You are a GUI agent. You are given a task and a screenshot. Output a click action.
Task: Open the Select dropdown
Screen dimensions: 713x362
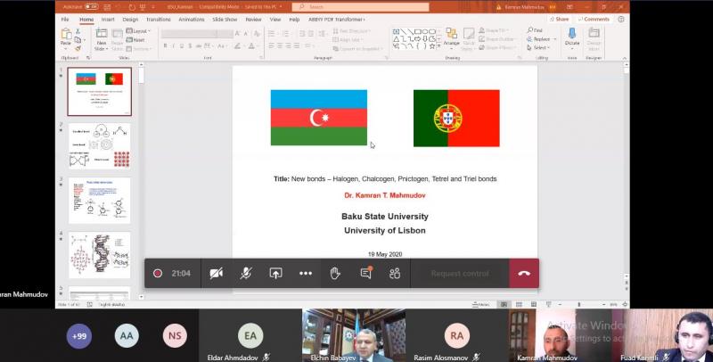click(x=538, y=48)
